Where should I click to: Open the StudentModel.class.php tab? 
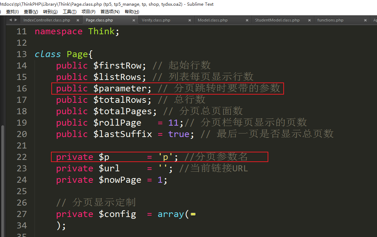tap(277, 20)
